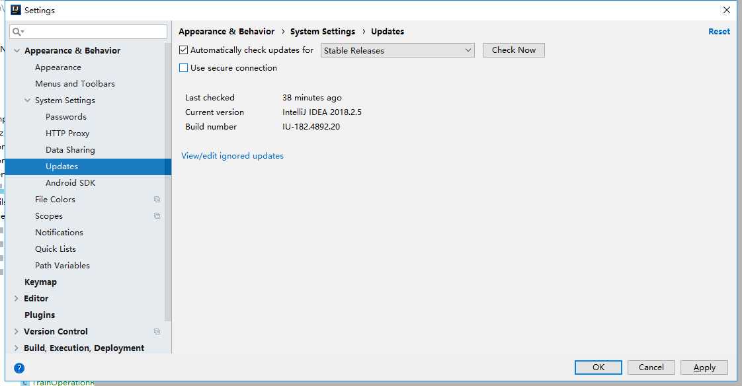742x386 pixels.
Task: Click System Settings breadcrumb
Action: click(322, 31)
